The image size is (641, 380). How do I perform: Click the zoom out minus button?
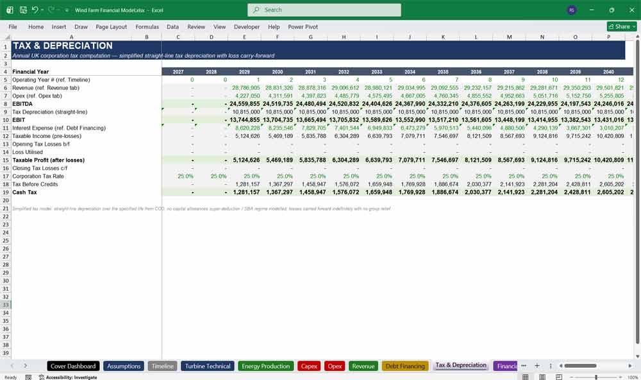coord(572,377)
